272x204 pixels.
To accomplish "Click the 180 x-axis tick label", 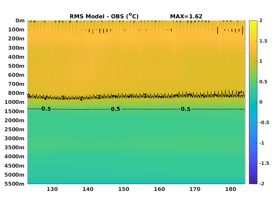I will tap(231, 189).
